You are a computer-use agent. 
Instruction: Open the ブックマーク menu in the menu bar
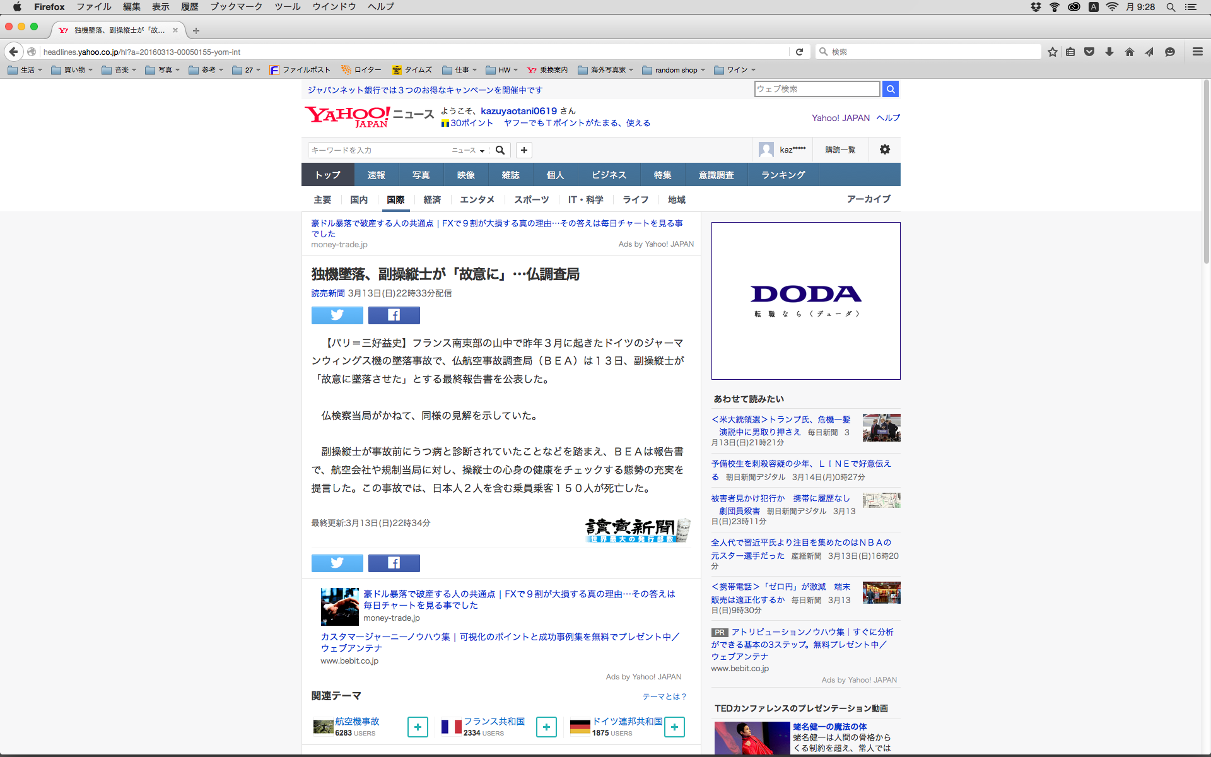[236, 6]
